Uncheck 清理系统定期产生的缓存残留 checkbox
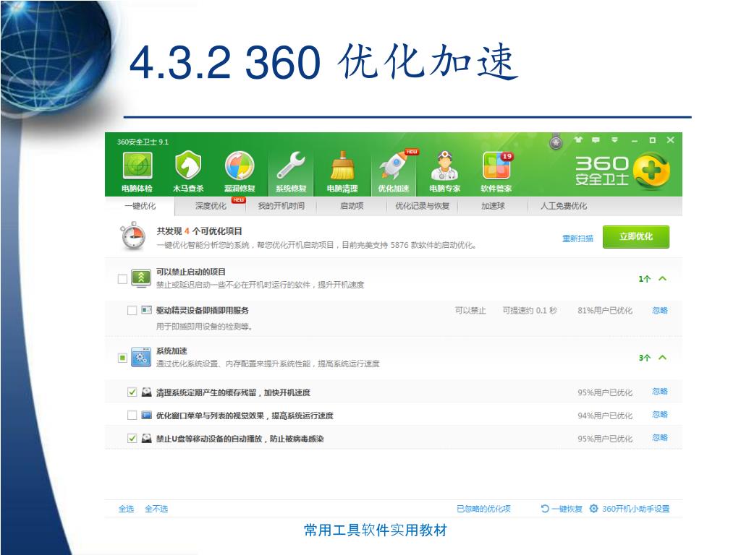Screen dimensions: 741x555 click(x=132, y=392)
